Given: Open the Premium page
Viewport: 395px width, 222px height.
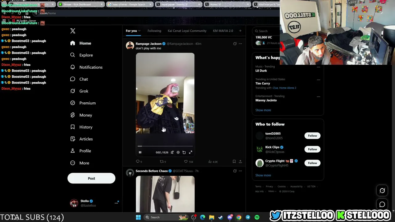Looking at the screenshot, I should 83,103.
